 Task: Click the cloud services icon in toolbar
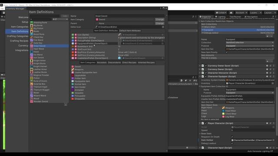coord(231,13)
